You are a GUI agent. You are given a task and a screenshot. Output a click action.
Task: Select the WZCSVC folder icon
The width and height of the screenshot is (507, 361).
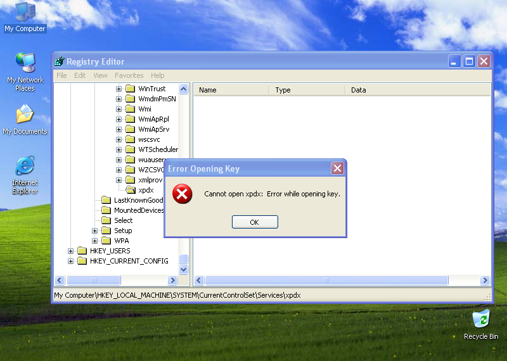click(130, 170)
